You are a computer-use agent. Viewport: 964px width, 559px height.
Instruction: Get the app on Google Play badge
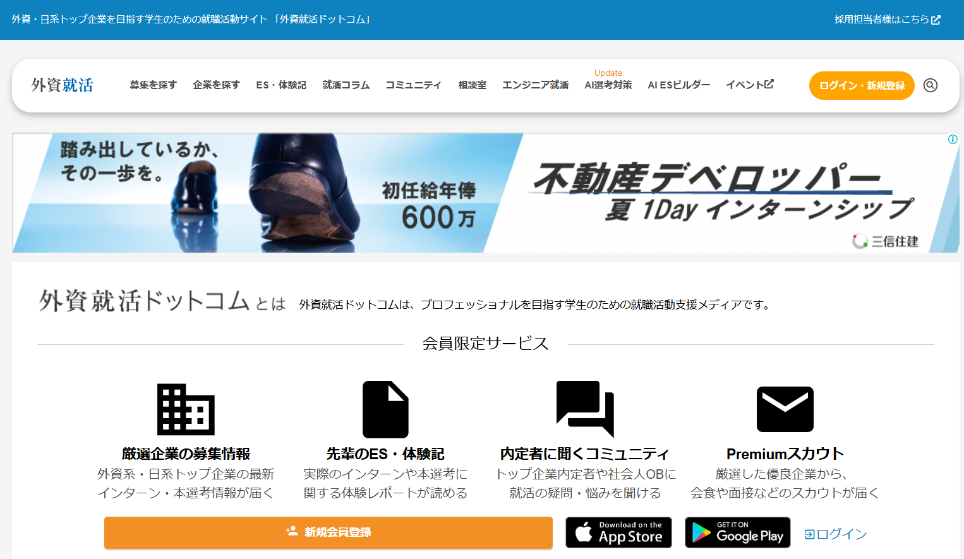coord(737,532)
